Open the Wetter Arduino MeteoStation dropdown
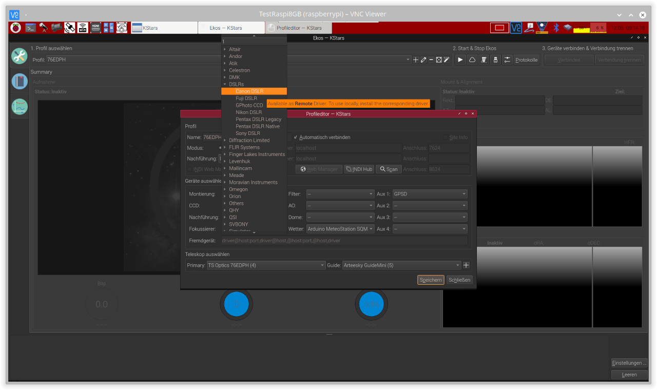This screenshot has width=657, height=390. [x=340, y=229]
